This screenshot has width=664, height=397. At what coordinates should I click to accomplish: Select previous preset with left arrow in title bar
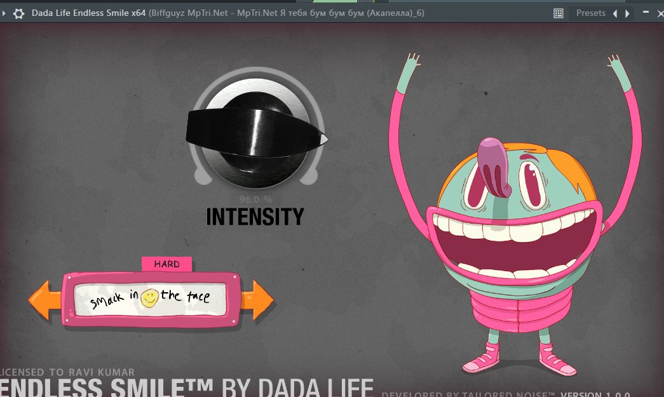[x=615, y=13]
